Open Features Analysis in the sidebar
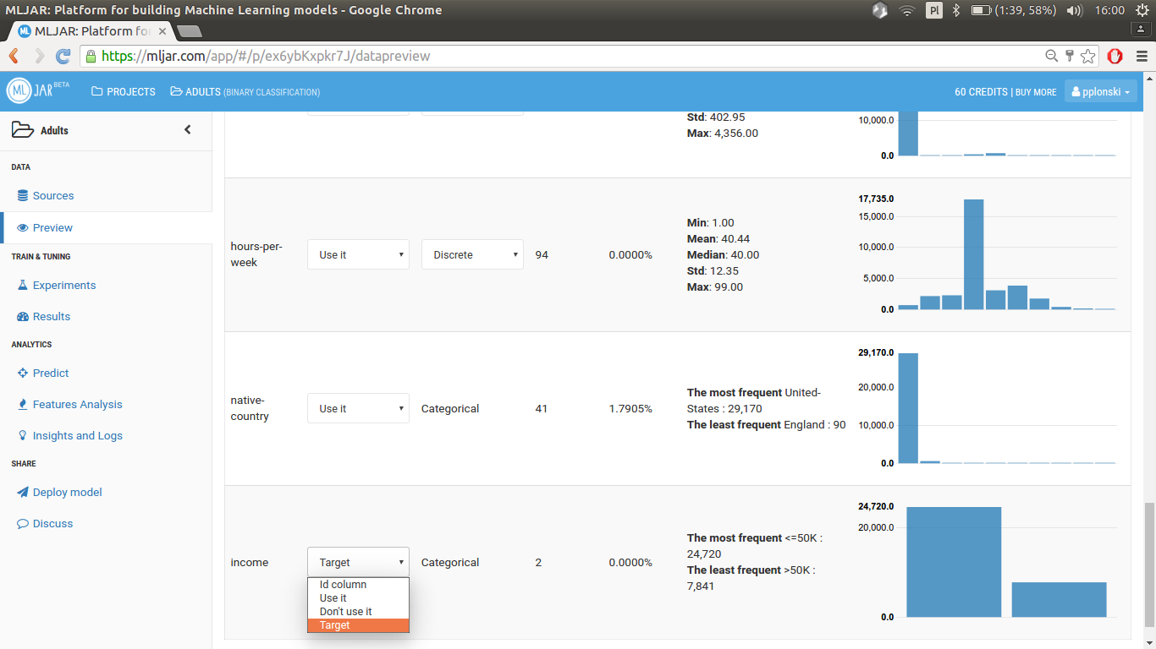 (77, 404)
